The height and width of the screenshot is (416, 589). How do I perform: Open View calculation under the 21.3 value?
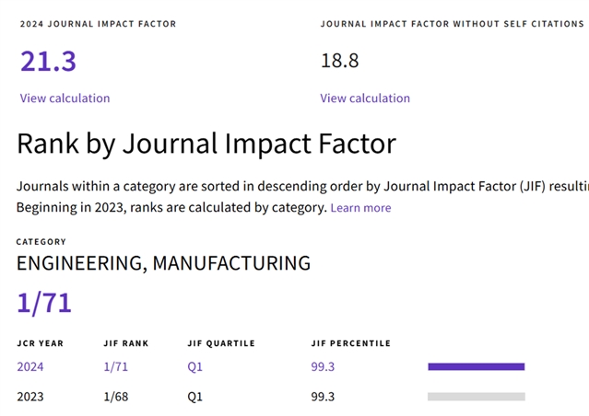(x=65, y=98)
